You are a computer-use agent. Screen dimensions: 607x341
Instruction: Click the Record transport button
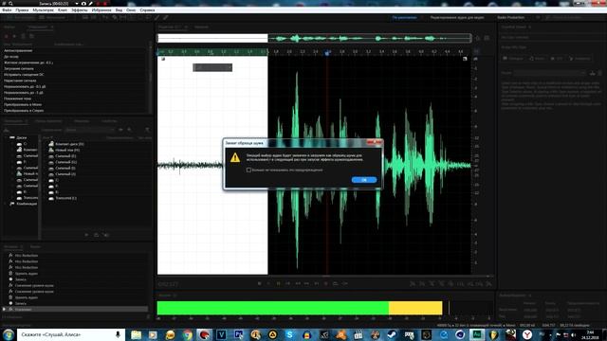pyautogui.click(x=326, y=283)
